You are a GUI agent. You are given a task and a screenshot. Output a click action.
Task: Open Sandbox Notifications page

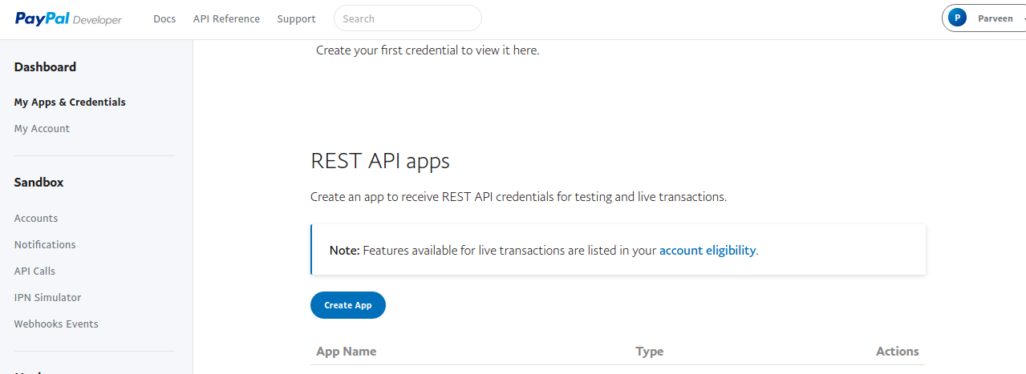(45, 244)
